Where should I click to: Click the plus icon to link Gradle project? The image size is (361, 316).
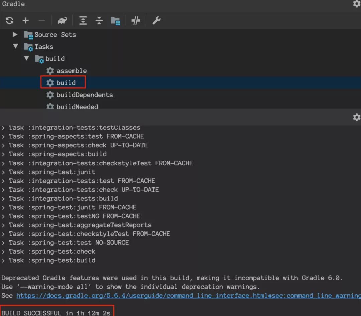[25, 20]
